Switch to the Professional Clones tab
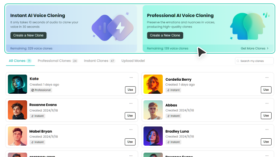Image resolution: width=280 pixels, height=157 pixels. [58, 61]
